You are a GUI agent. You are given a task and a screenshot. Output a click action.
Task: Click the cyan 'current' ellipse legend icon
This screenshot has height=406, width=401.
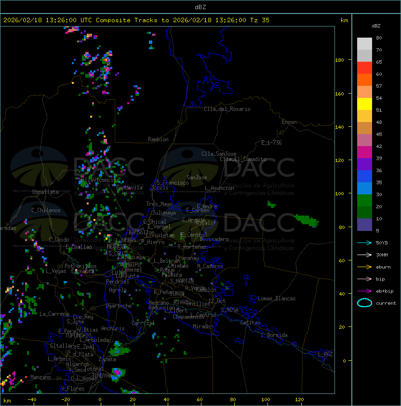(x=364, y=303)
